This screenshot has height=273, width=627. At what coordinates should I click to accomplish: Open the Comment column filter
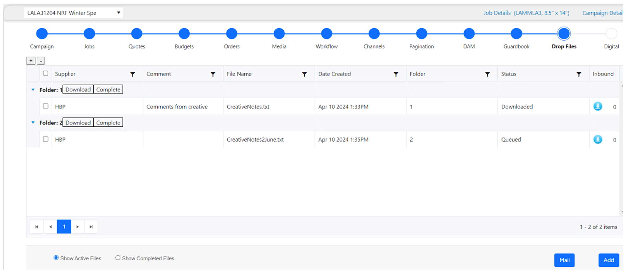[213, 74]
